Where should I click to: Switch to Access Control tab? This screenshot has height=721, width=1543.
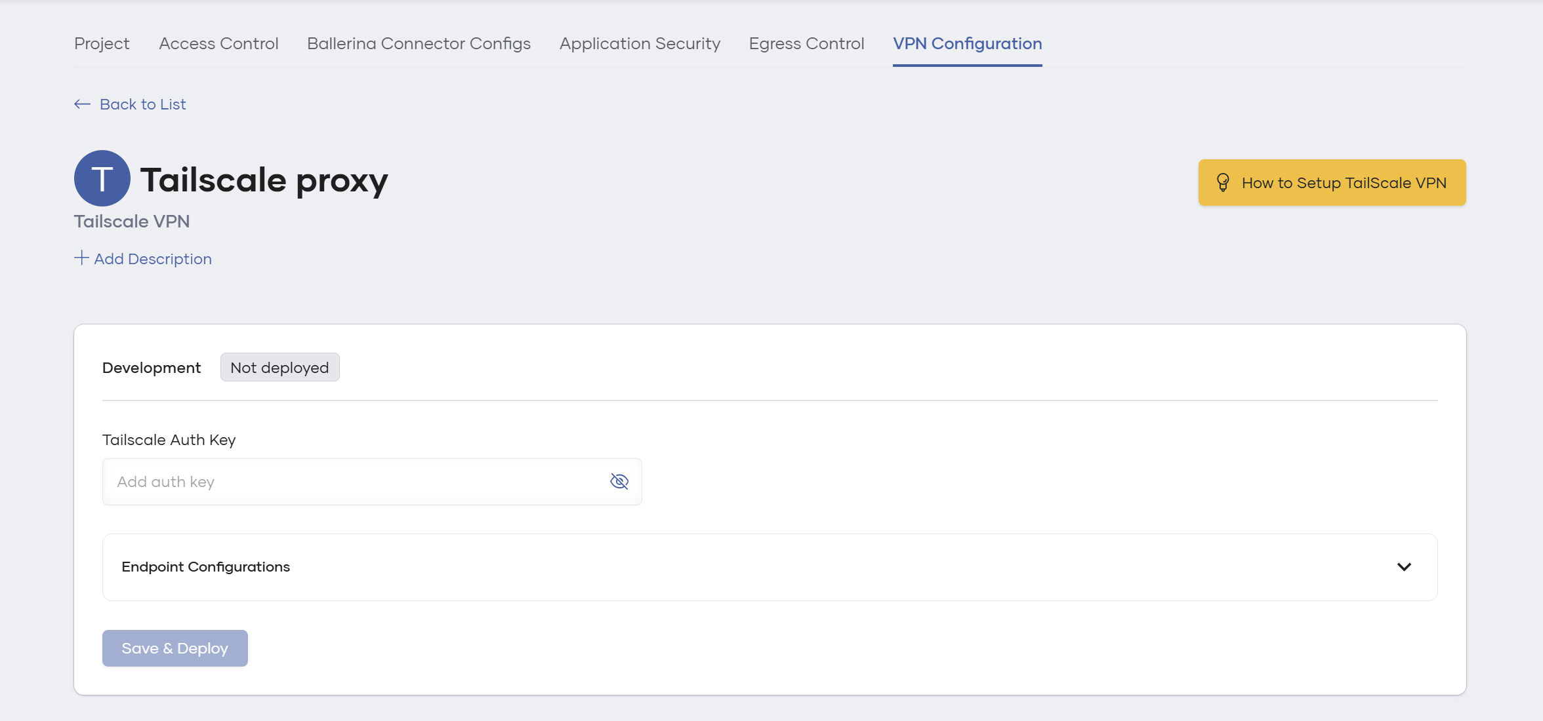[x=218, y=43]
